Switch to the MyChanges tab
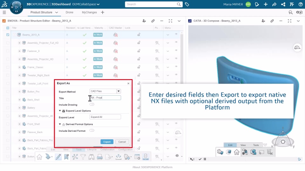The image size is (305, 171). pos(89,12)
